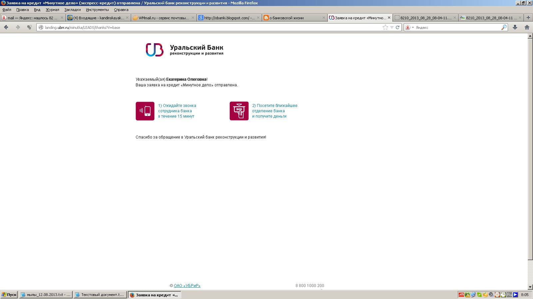The image size is (533, 299).
Task: Close the WMmail.ru tab
Action: pyautogui.click(x=193, y=18)
